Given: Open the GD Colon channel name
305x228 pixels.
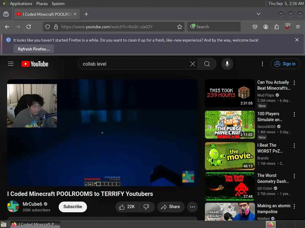Looking at the screenshot, I should 265,188.
